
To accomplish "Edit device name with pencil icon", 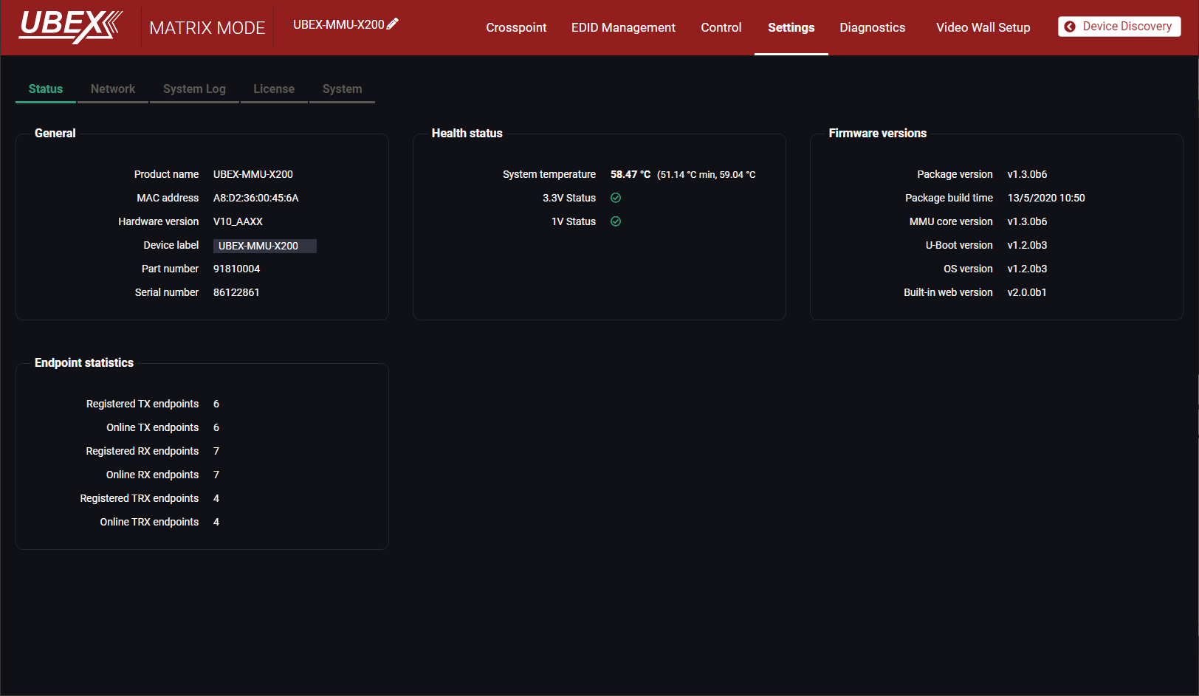I will tap(393, 24).
